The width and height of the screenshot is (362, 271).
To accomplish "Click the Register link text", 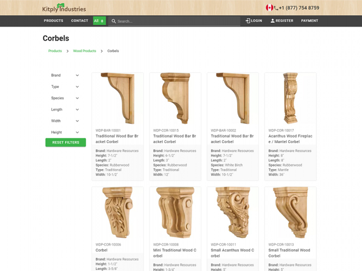I will 284,21.
